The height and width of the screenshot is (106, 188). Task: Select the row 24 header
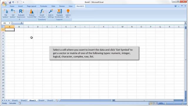pos(3,97)
